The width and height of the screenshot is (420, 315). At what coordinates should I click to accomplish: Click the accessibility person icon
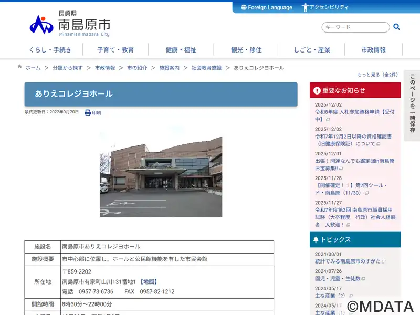click(x=305, y=7)
